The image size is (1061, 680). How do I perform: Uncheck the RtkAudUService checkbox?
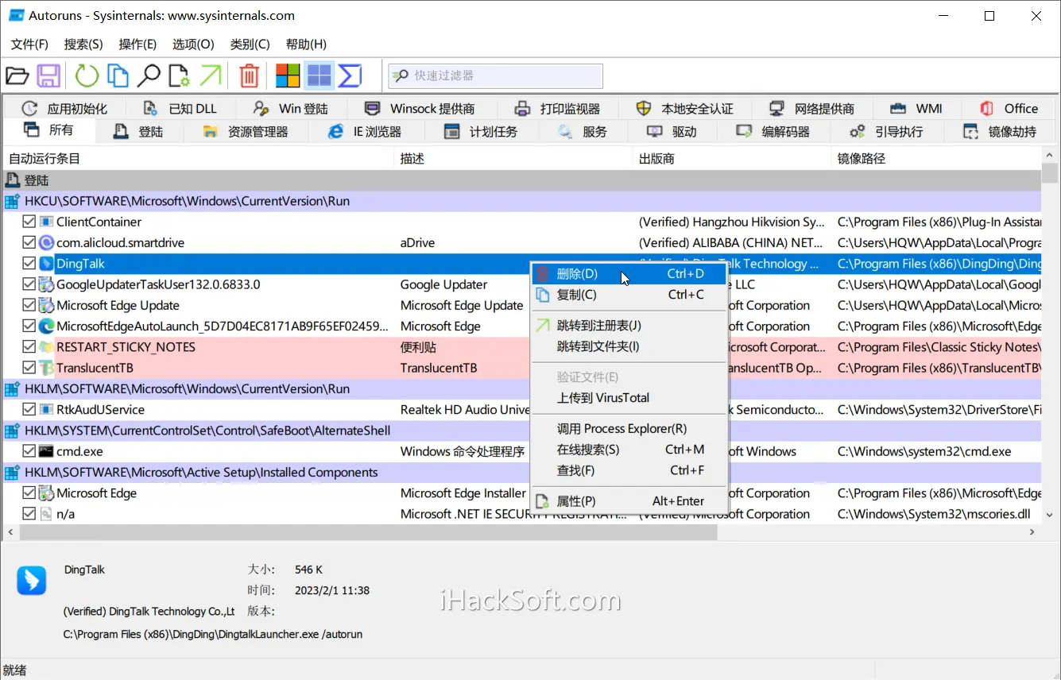[x=29, y=410]
